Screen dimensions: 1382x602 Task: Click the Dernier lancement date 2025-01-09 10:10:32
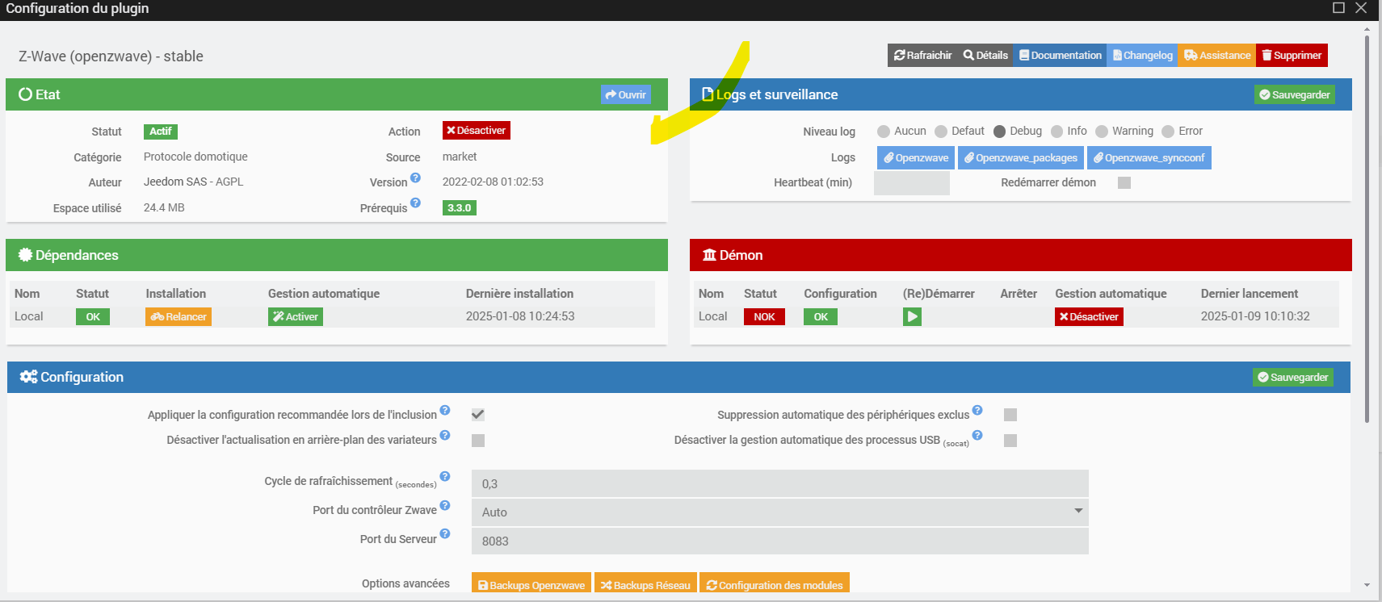tap(1255, 316)
